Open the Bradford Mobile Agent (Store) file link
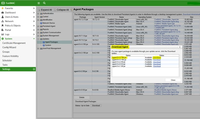This screenshot has width=200, height=119. (x=166, y=90)
